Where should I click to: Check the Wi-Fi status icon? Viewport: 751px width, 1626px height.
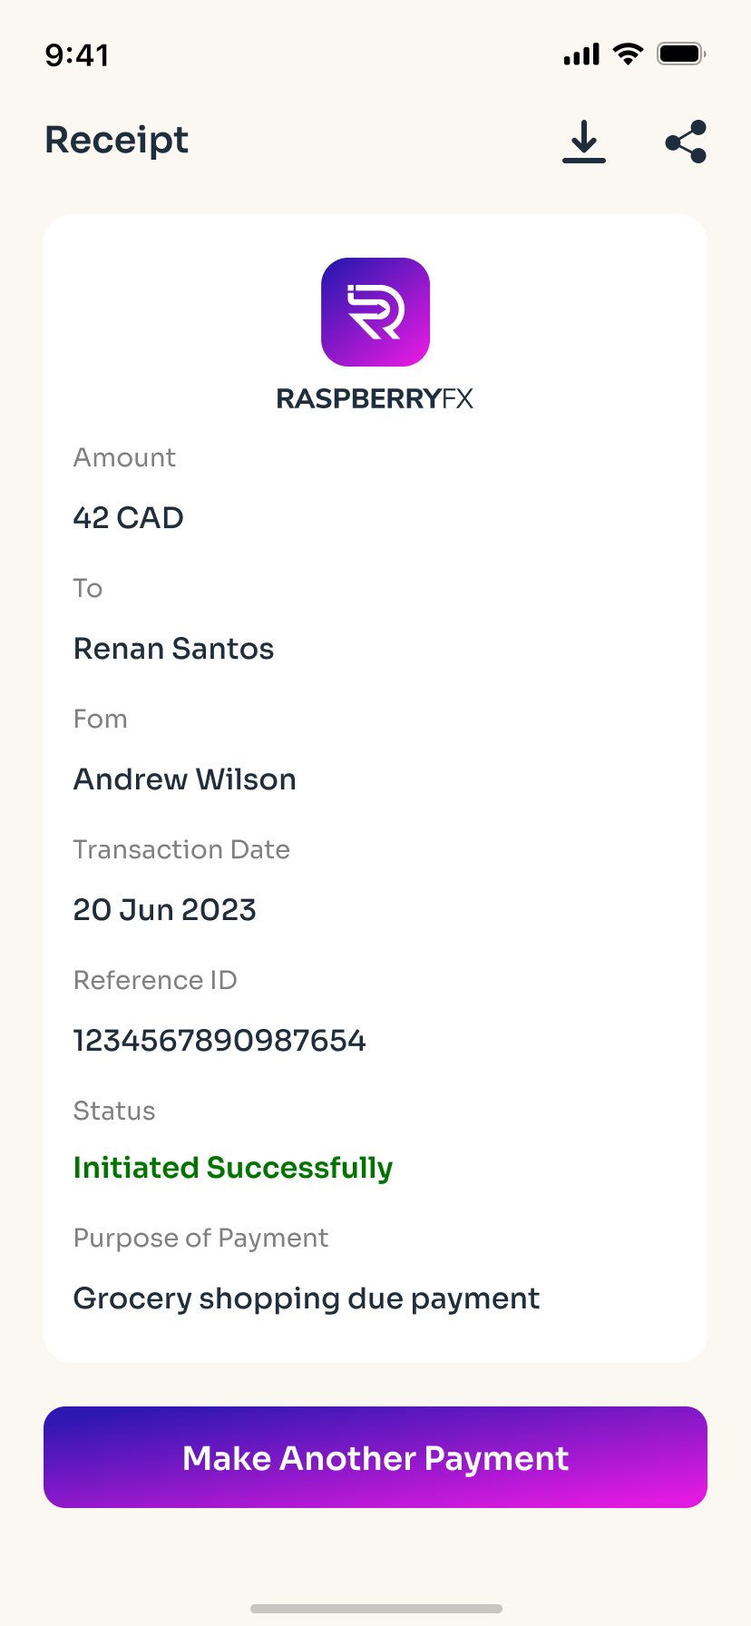click(628, 54)
